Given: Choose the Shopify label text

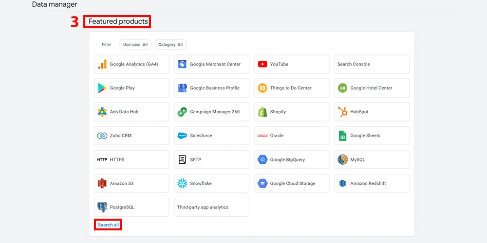Looking at the screenshot, I should pos(278,112).
